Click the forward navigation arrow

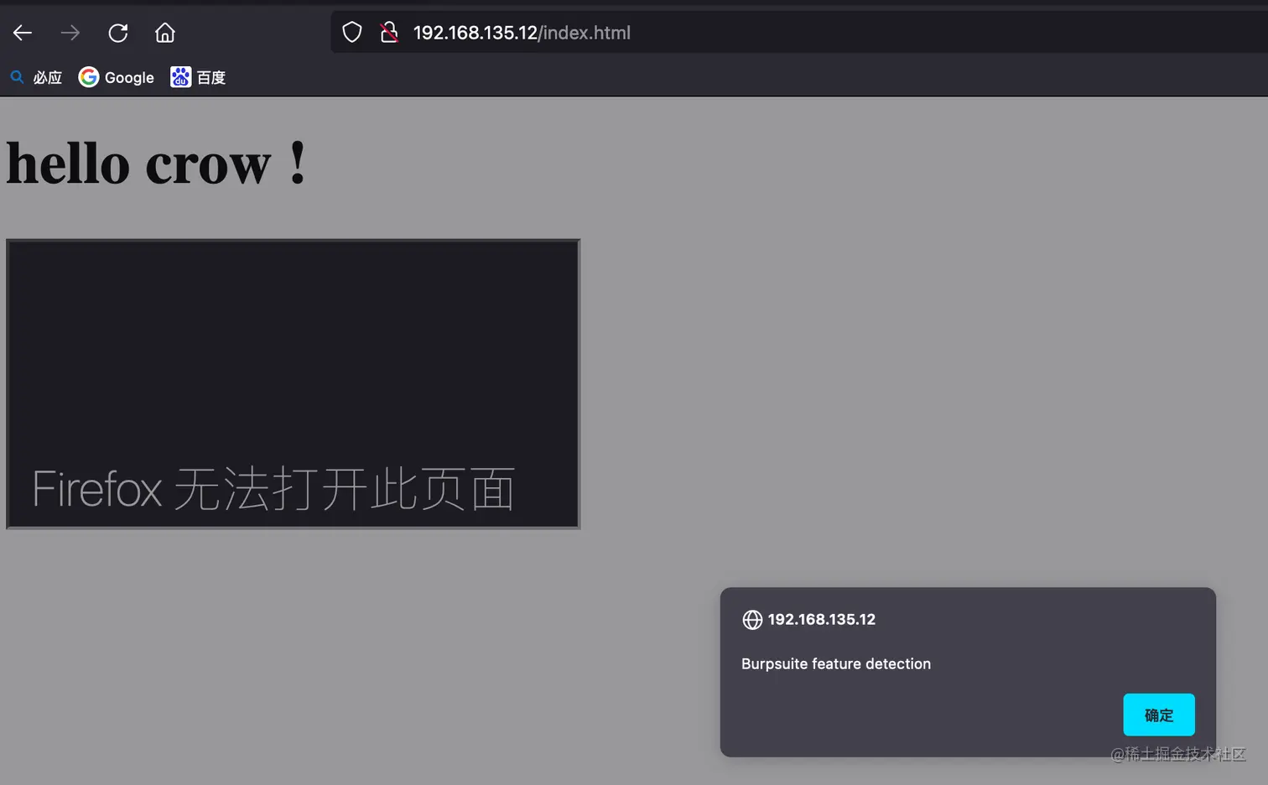[x=70, y=33]
